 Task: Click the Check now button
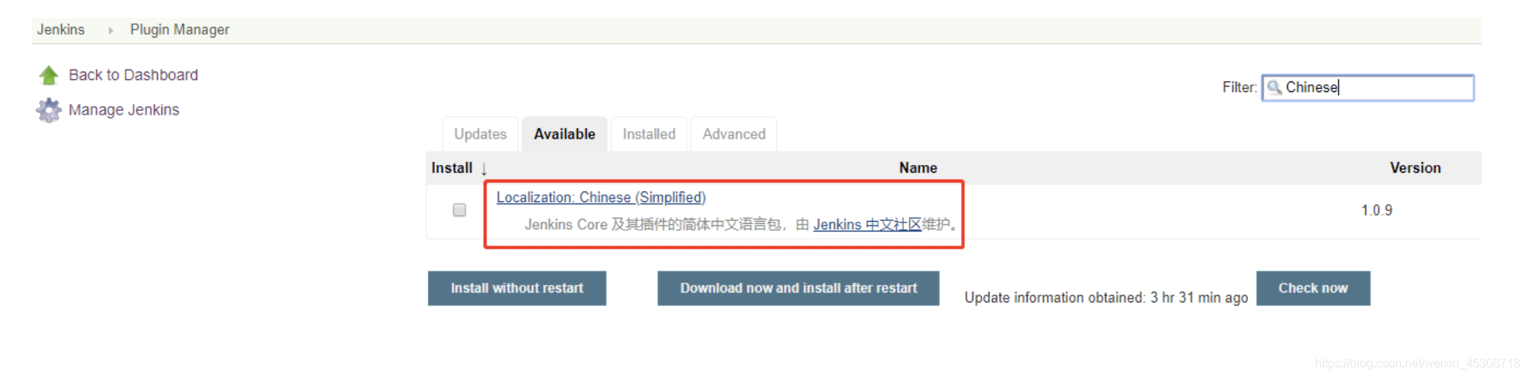click(x=1313, y=288)
